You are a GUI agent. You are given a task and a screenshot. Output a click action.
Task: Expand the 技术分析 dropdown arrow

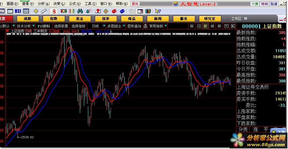point(34,26)
